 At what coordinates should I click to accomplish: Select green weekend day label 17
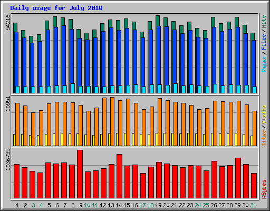pos(142,205)
